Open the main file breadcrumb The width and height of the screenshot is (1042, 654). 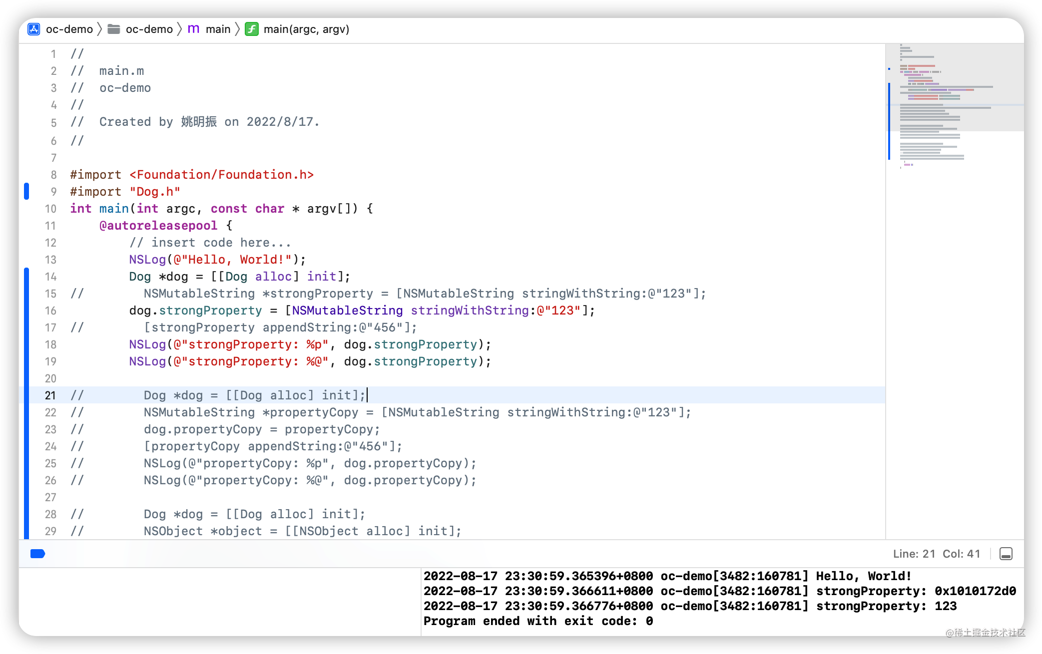click(x=218, y=29)
